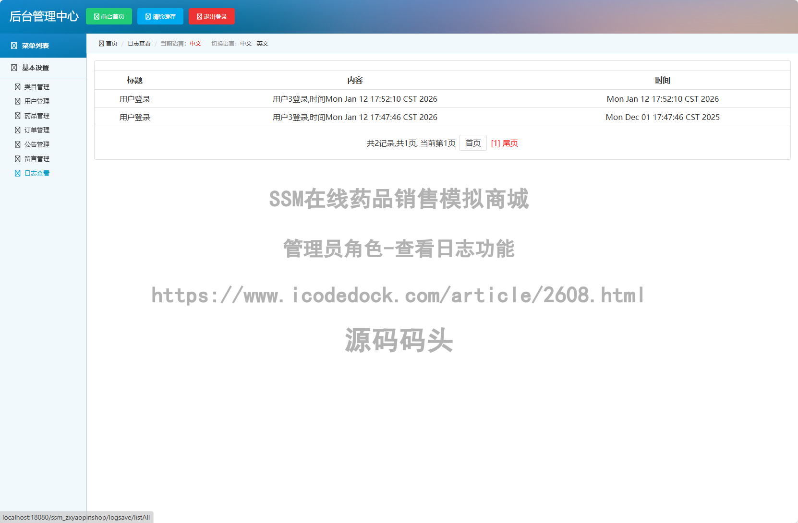
Task: Click the icon beside 药品管理
Action: (18, 116)
